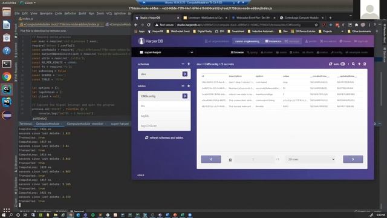
Task: Click Activities in Ubuntu top bar
Action: pos(9,2)
